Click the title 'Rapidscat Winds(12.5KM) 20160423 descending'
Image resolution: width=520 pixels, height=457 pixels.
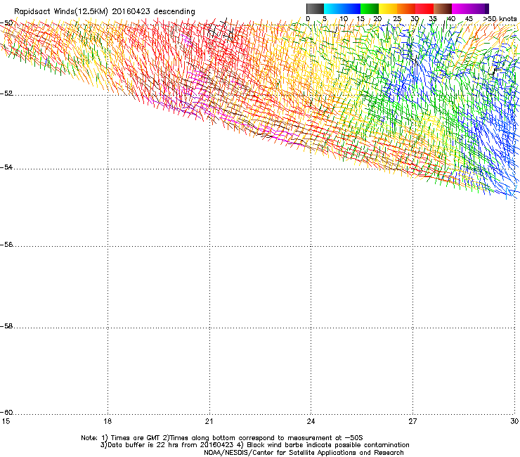pyautogui.click(x=105, y=12)
